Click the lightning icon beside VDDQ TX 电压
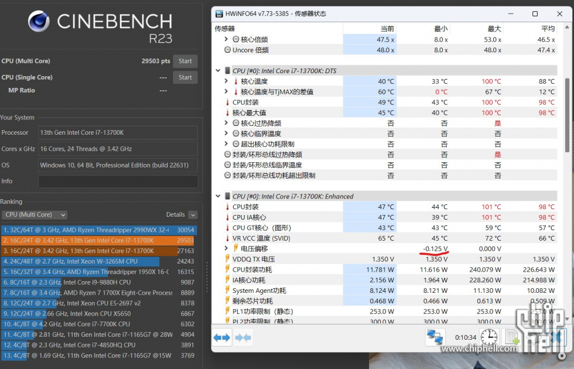 227,259
